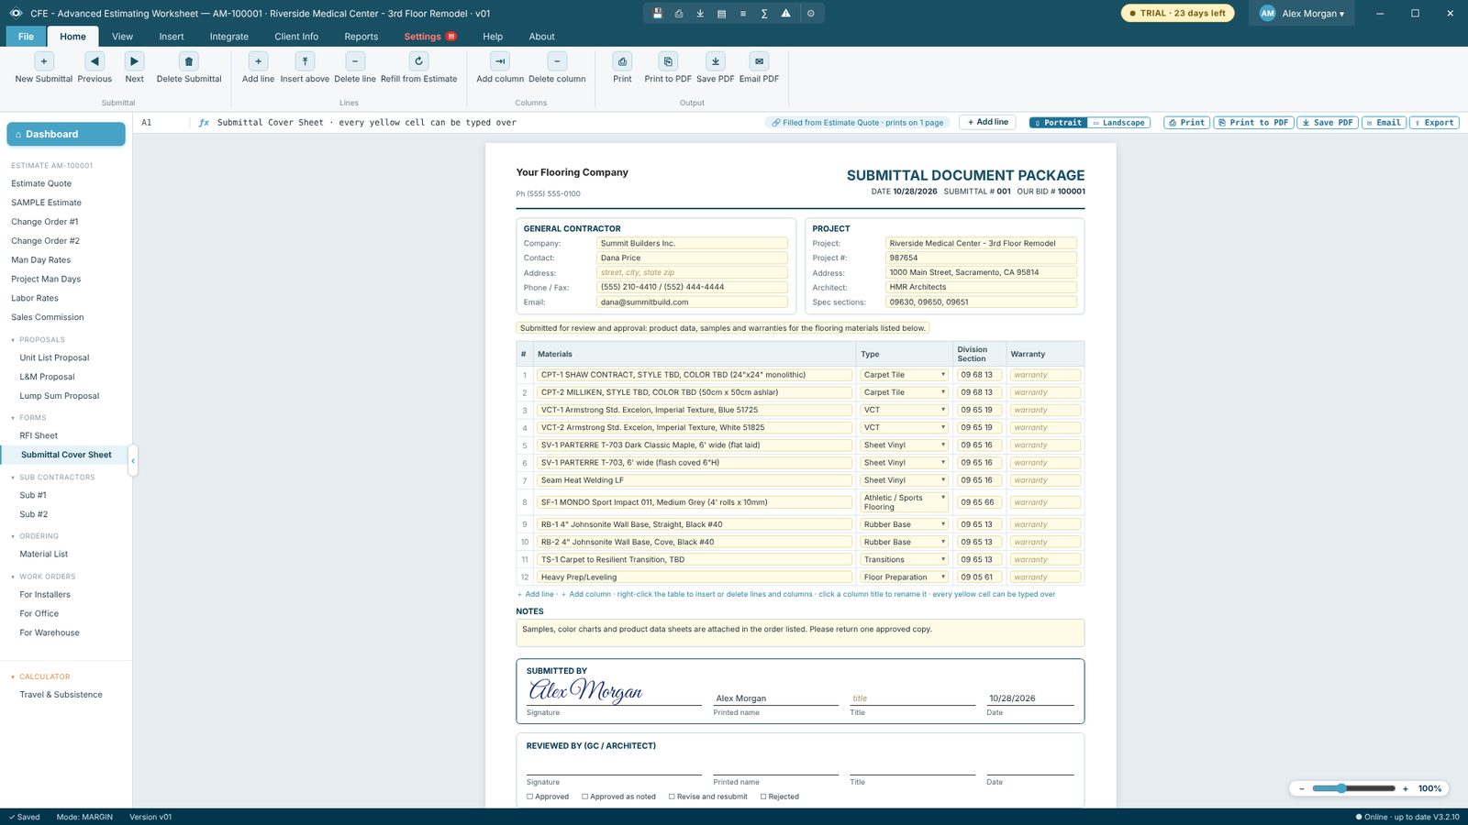Open the settings gear icon in title bar
The width and height of the screenshot is (1468, 825).
pyautogui.click(x=810, y=14)
